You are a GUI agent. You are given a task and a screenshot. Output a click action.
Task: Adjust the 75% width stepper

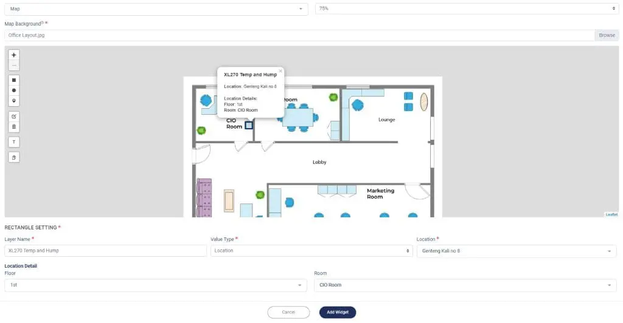click(613, 8)
